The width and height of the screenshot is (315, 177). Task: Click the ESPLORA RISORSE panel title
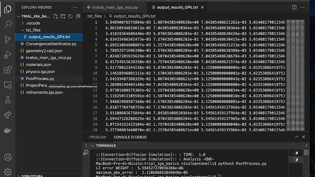click(x=36, y=7)
